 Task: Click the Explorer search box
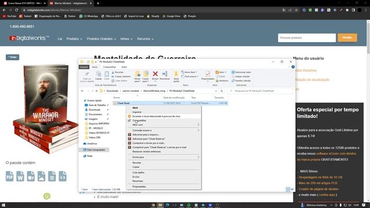coord(260,91)
